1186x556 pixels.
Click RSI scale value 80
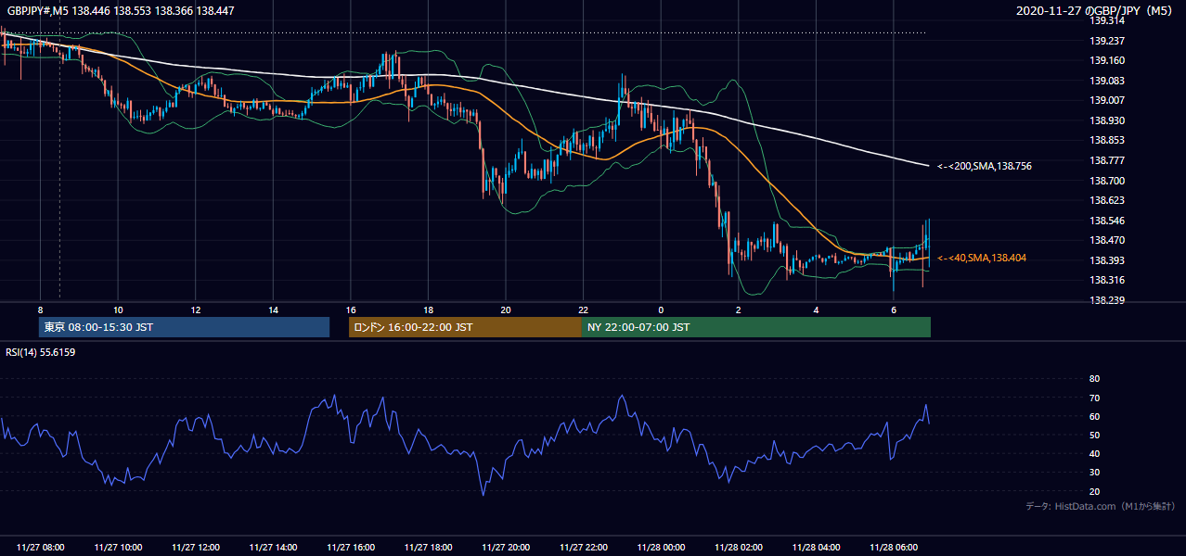1094,379
